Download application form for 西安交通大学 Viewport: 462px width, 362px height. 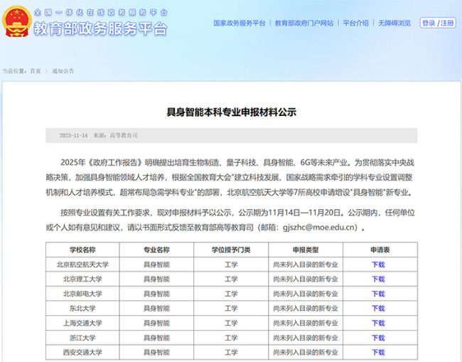[x=377, y=353]
